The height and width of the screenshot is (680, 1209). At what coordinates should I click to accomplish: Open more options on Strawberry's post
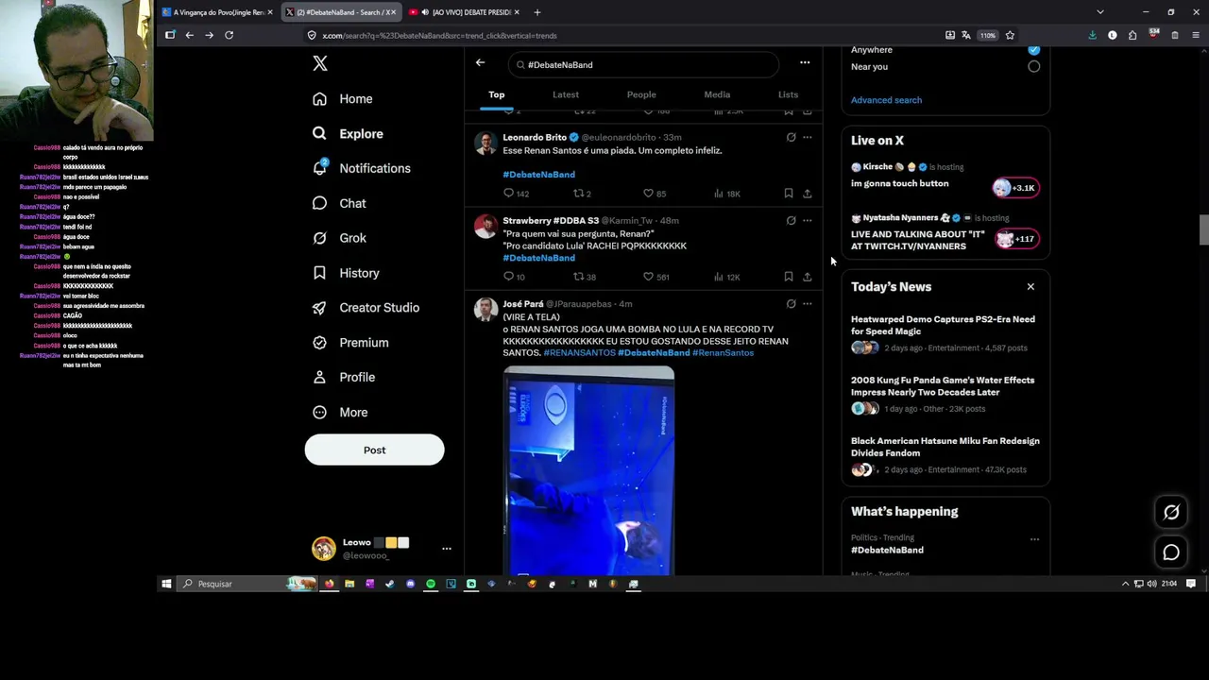pos(808,220)
